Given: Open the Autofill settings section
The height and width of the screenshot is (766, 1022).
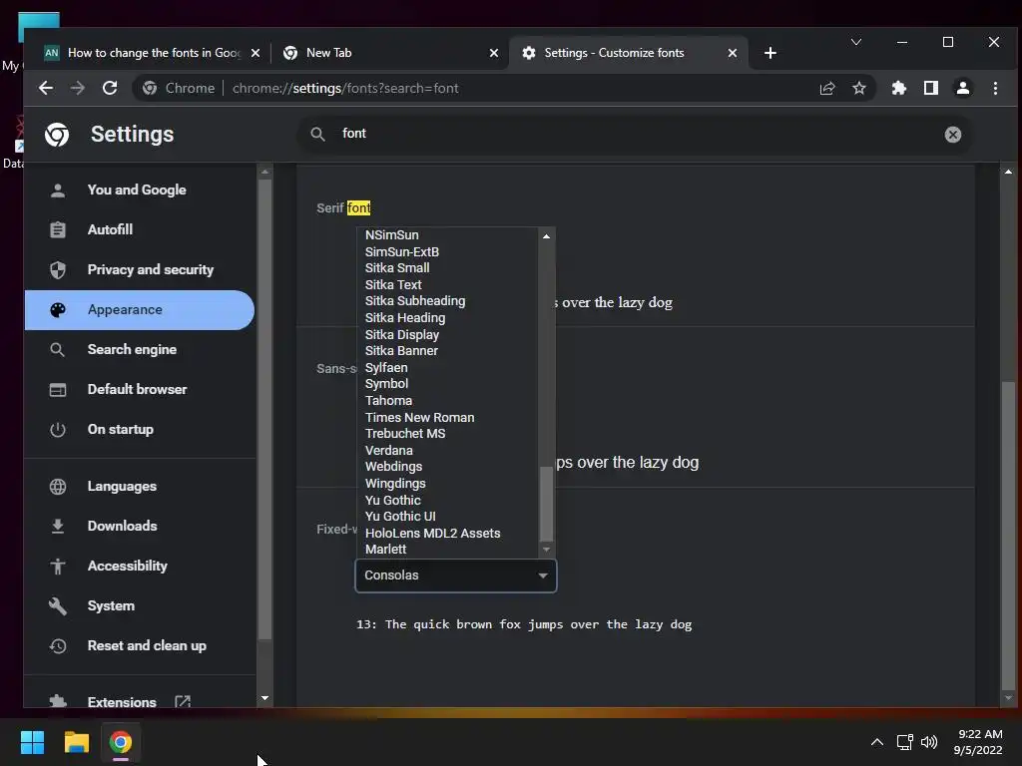Looking at the screenshot, I should (140, 229).
